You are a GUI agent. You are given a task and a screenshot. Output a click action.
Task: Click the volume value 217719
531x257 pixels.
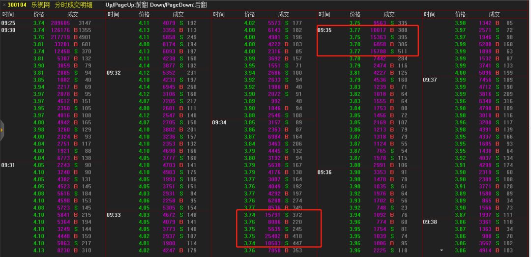pyautogui.click(x=60, y=37)
